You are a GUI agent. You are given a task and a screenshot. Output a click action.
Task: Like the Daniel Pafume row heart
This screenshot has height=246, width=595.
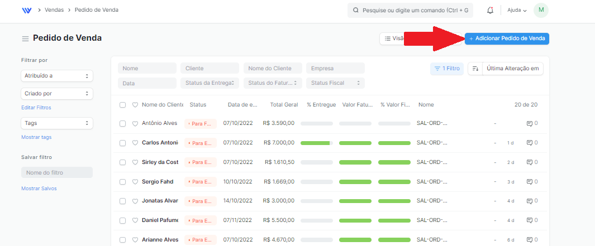(x=135, y=220)
